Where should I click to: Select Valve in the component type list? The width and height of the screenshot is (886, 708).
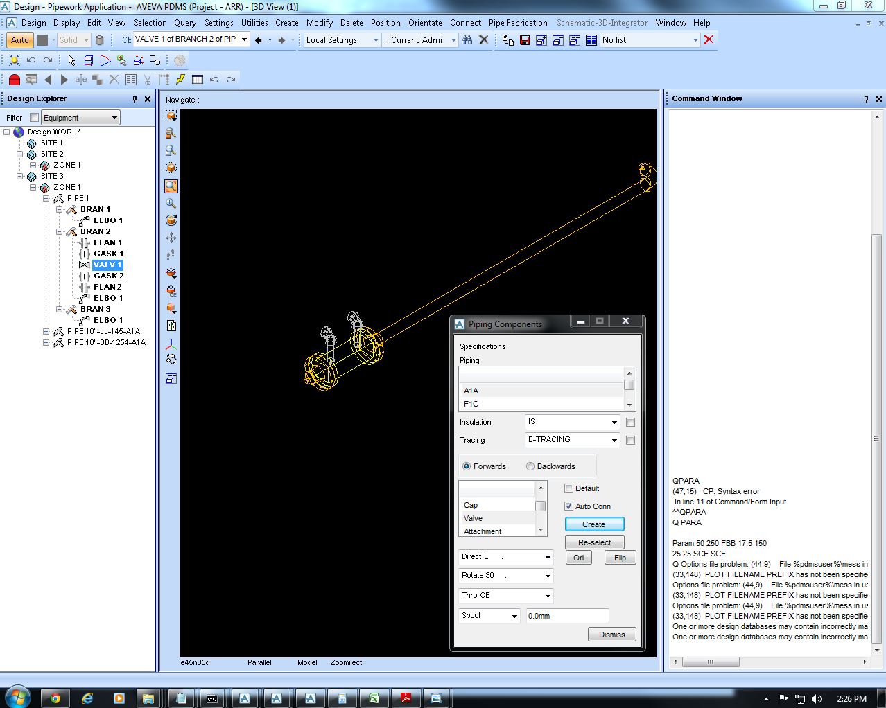tap(496, 518)
